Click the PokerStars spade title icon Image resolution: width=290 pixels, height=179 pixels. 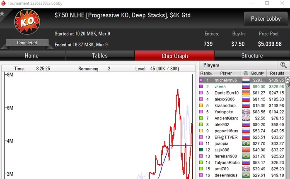(x=3, y=3)
